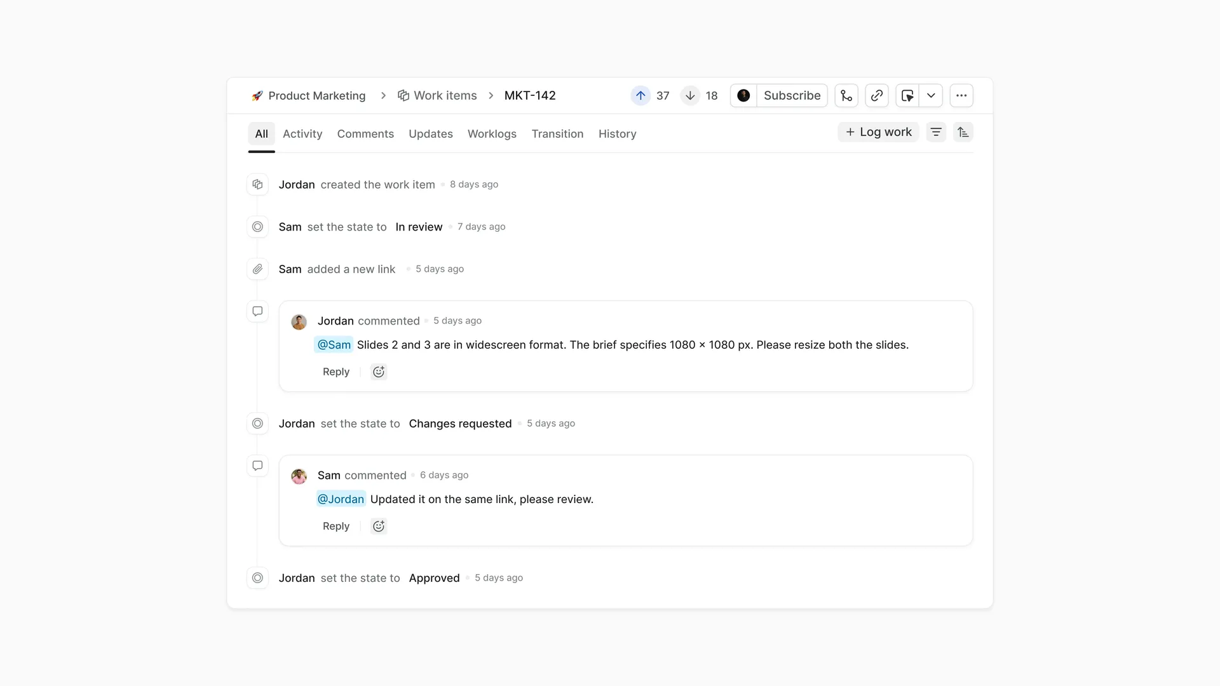Click the 'created the work item' activity icon
Screen dimensions: 1220x686
[x=257, y=184]
